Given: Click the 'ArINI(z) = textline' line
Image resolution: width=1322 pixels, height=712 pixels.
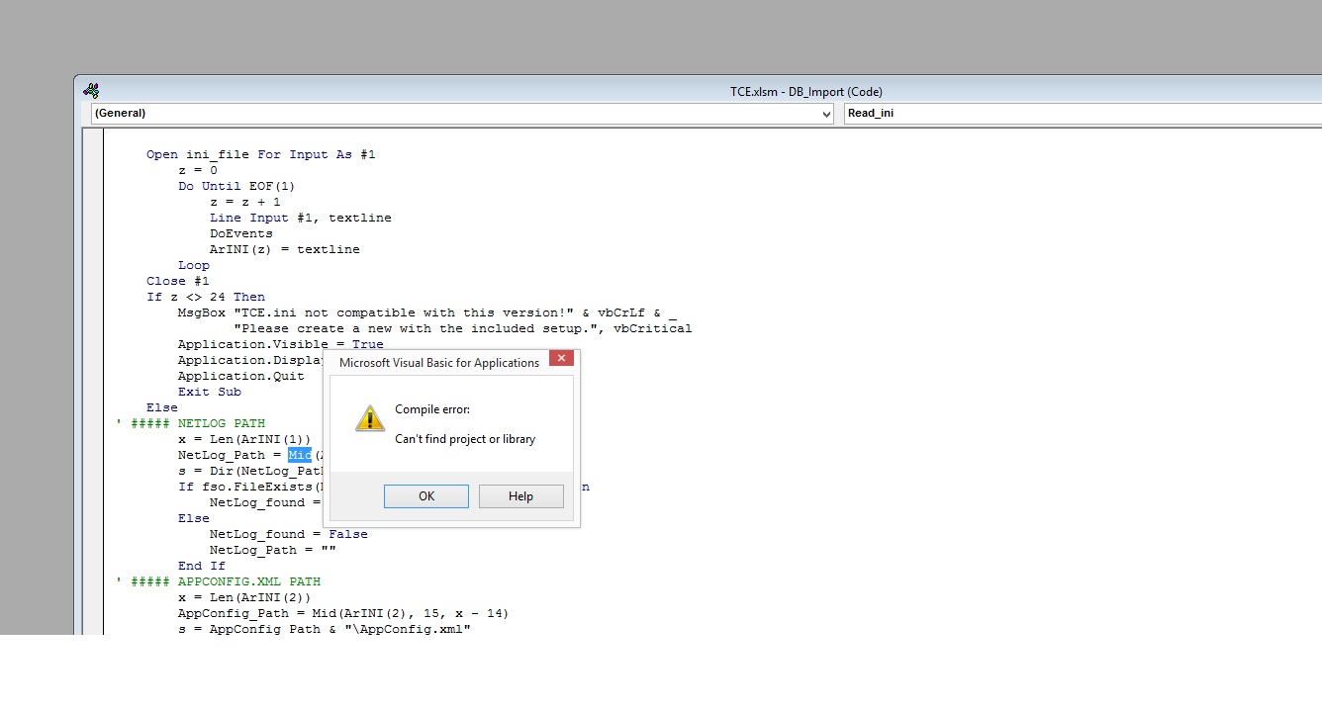Looking at the screenshot, I should (285, 249).
